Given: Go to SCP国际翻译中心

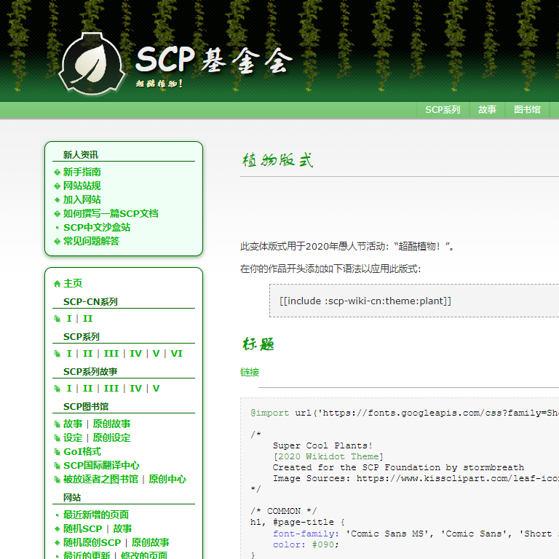Looking at the screenshot, I should pos(101,466).
